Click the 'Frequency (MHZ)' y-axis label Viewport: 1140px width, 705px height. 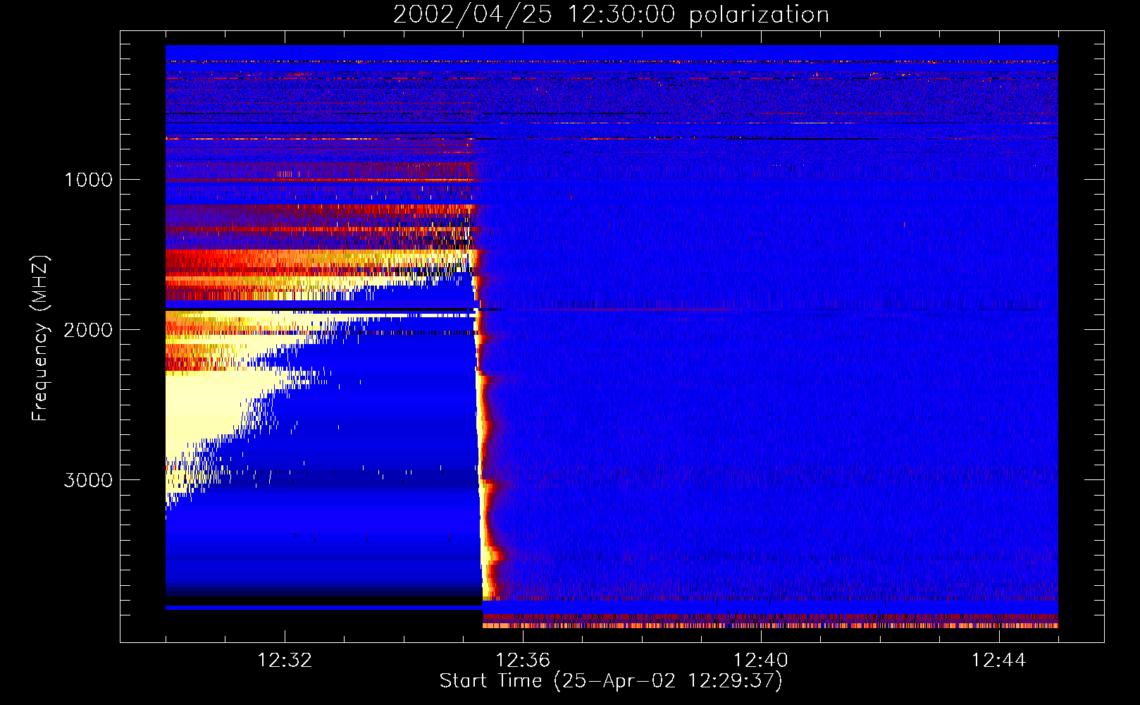tap(41, 338)
